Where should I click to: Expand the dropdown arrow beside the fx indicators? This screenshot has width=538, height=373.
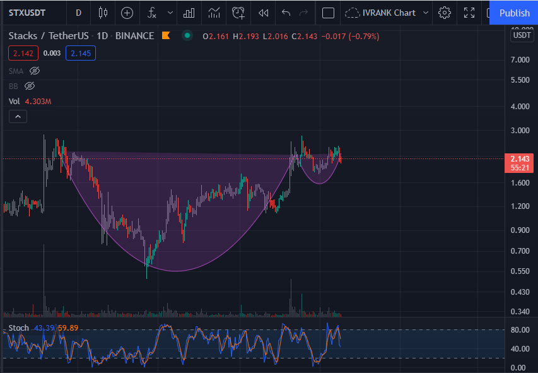tap(170, 13)
